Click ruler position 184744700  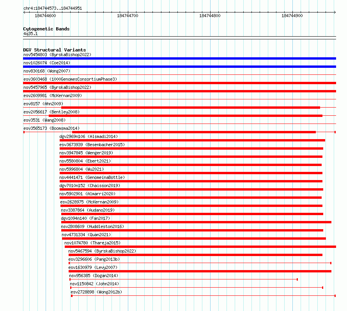pyautogui.click(x=128, y=16)
